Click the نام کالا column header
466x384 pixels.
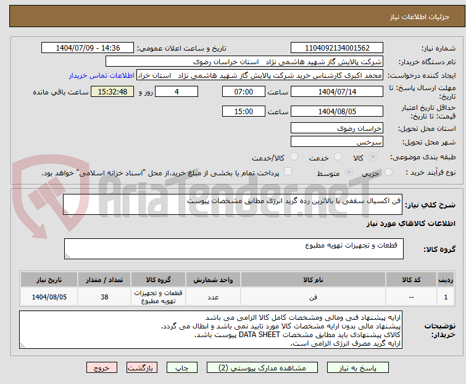tap(314, 280)
